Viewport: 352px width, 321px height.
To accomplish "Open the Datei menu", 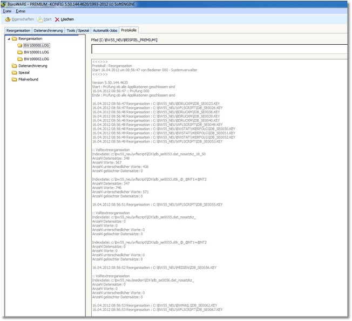I will [x=8, y=11].
